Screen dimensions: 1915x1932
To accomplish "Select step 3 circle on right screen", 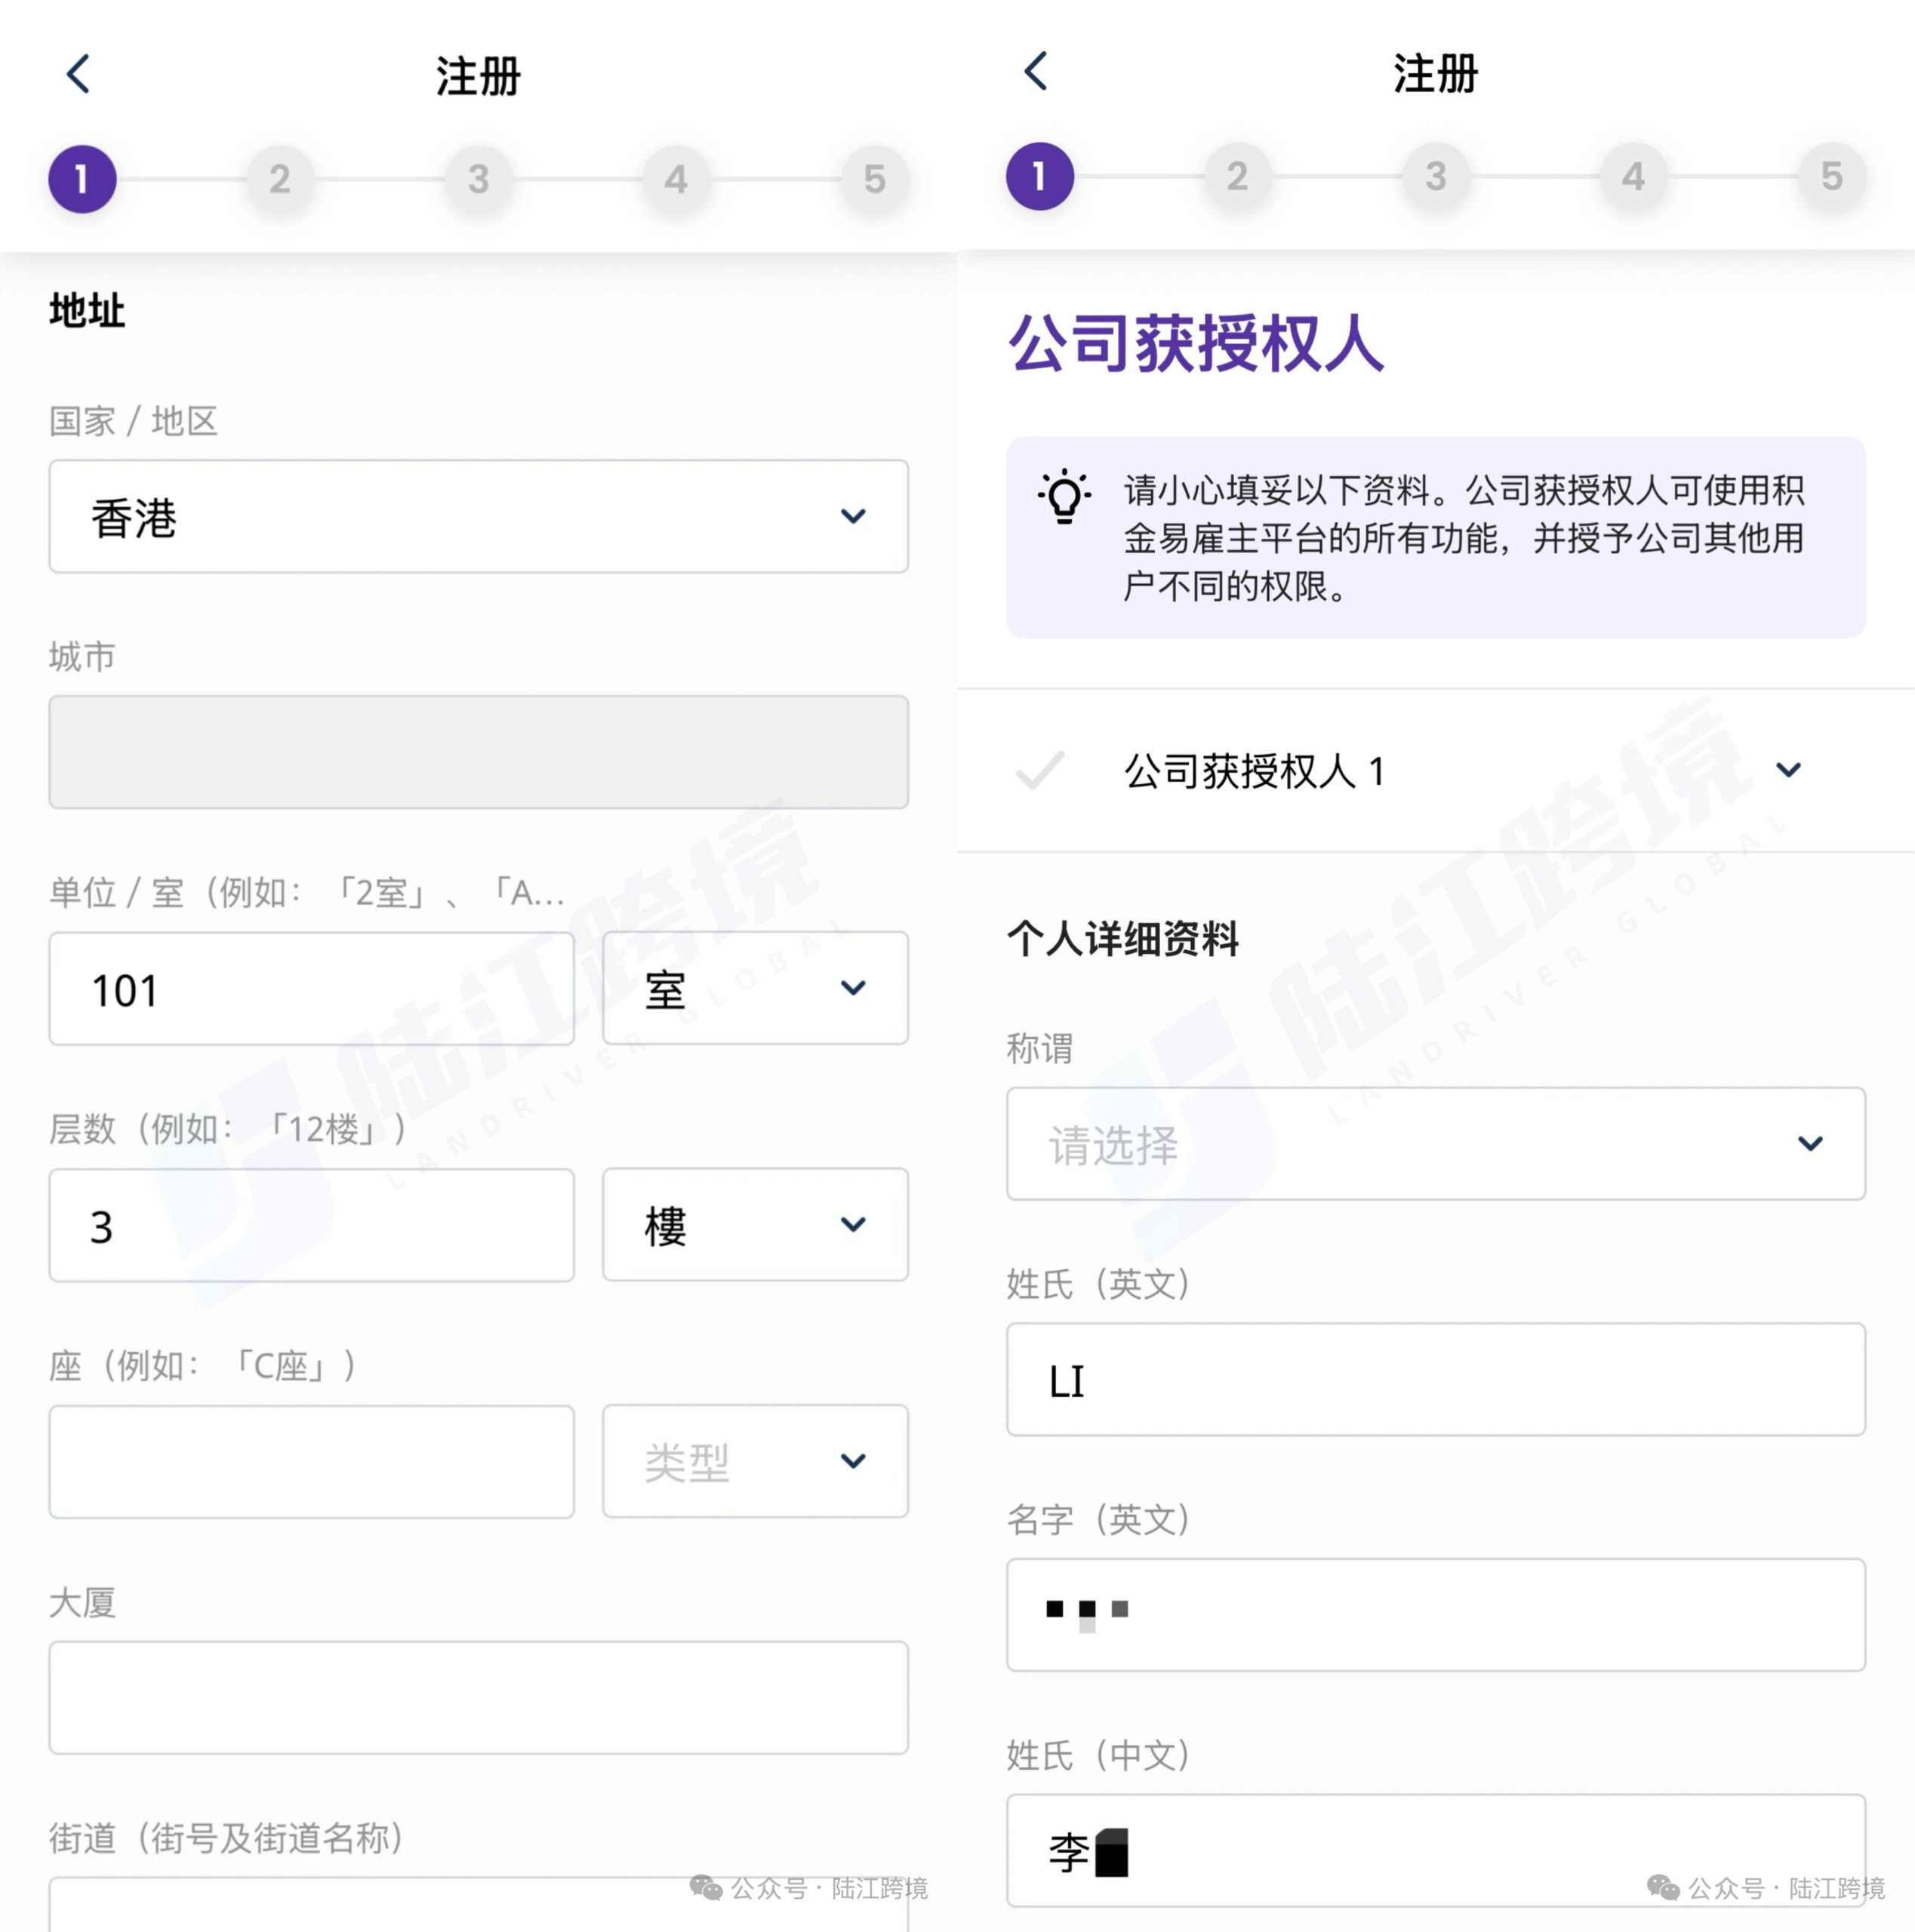I will click(x=1435, y=176).
